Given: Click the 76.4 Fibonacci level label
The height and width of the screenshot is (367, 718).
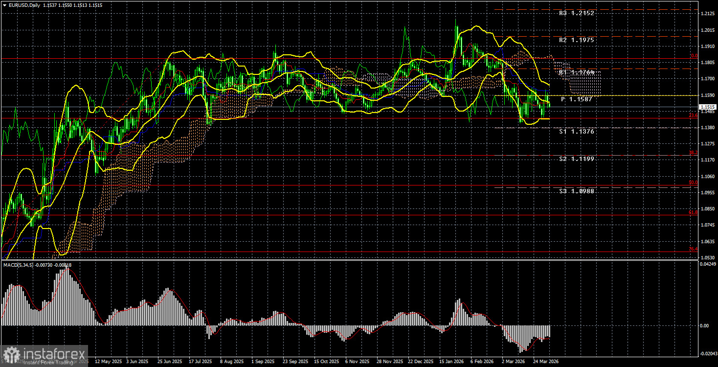Looking at the screenshot, I should [693, 249].
